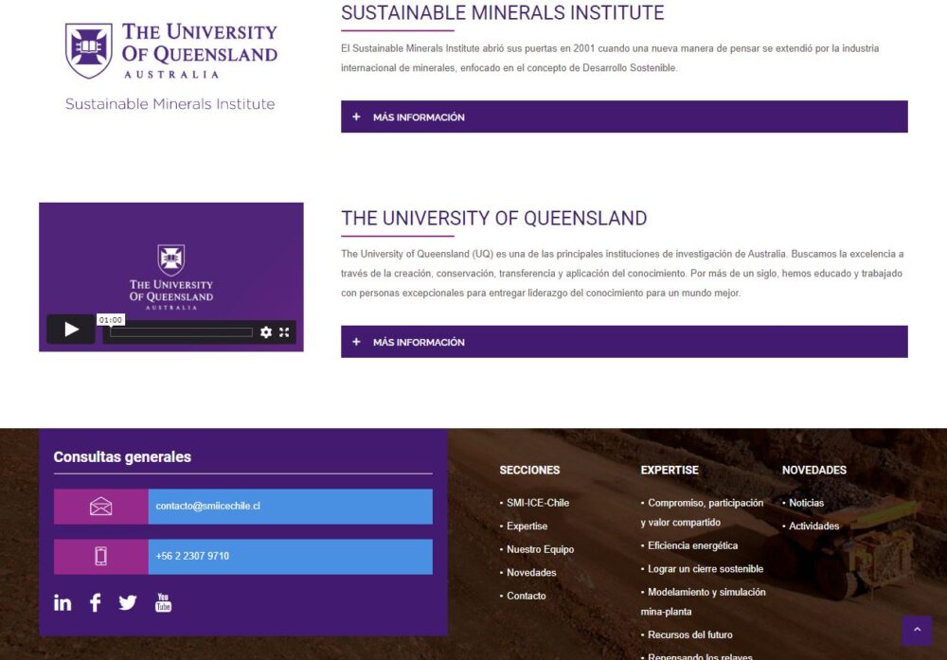Enter fullscreen on the Queensland video
This screenshot has width=947, height=660.
(284, 332)
